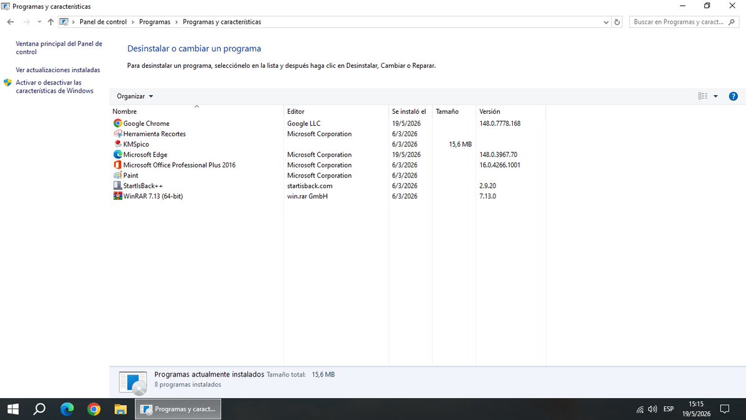Click Programas breadcrumb segment
The image size is (746, 420).
155,22
